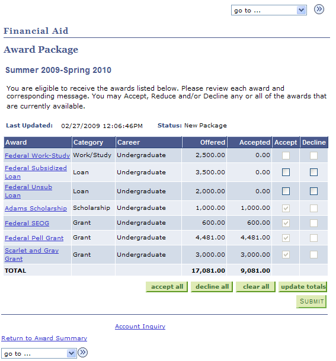
Task: Open the Adams Scholarship link
Action: tap(36, 208)
